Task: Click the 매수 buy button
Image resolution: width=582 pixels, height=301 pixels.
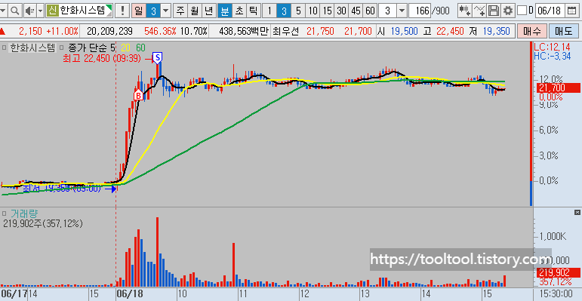Action: [532, 32]
